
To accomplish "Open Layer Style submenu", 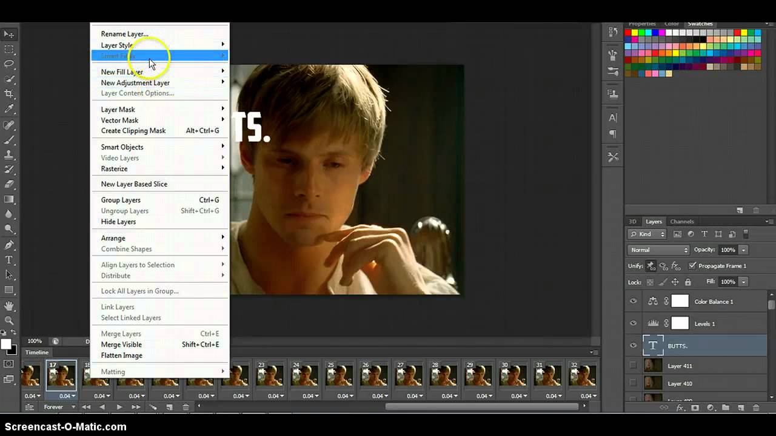I will point(160,45).
